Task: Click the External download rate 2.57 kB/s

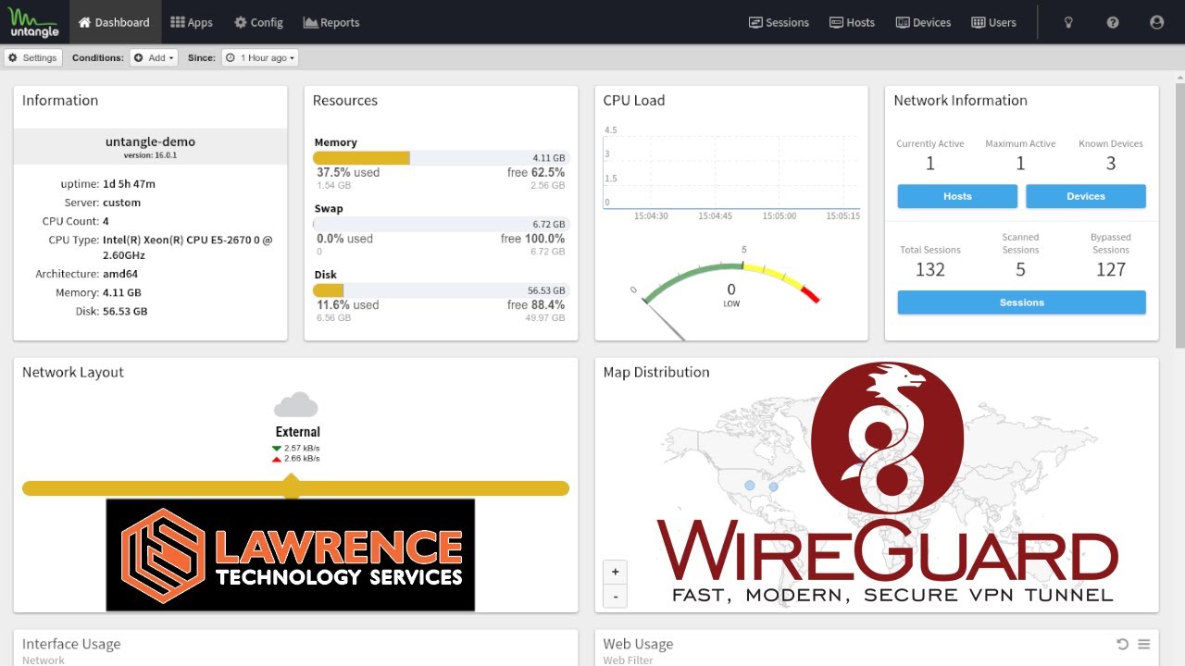Action: 302,449
